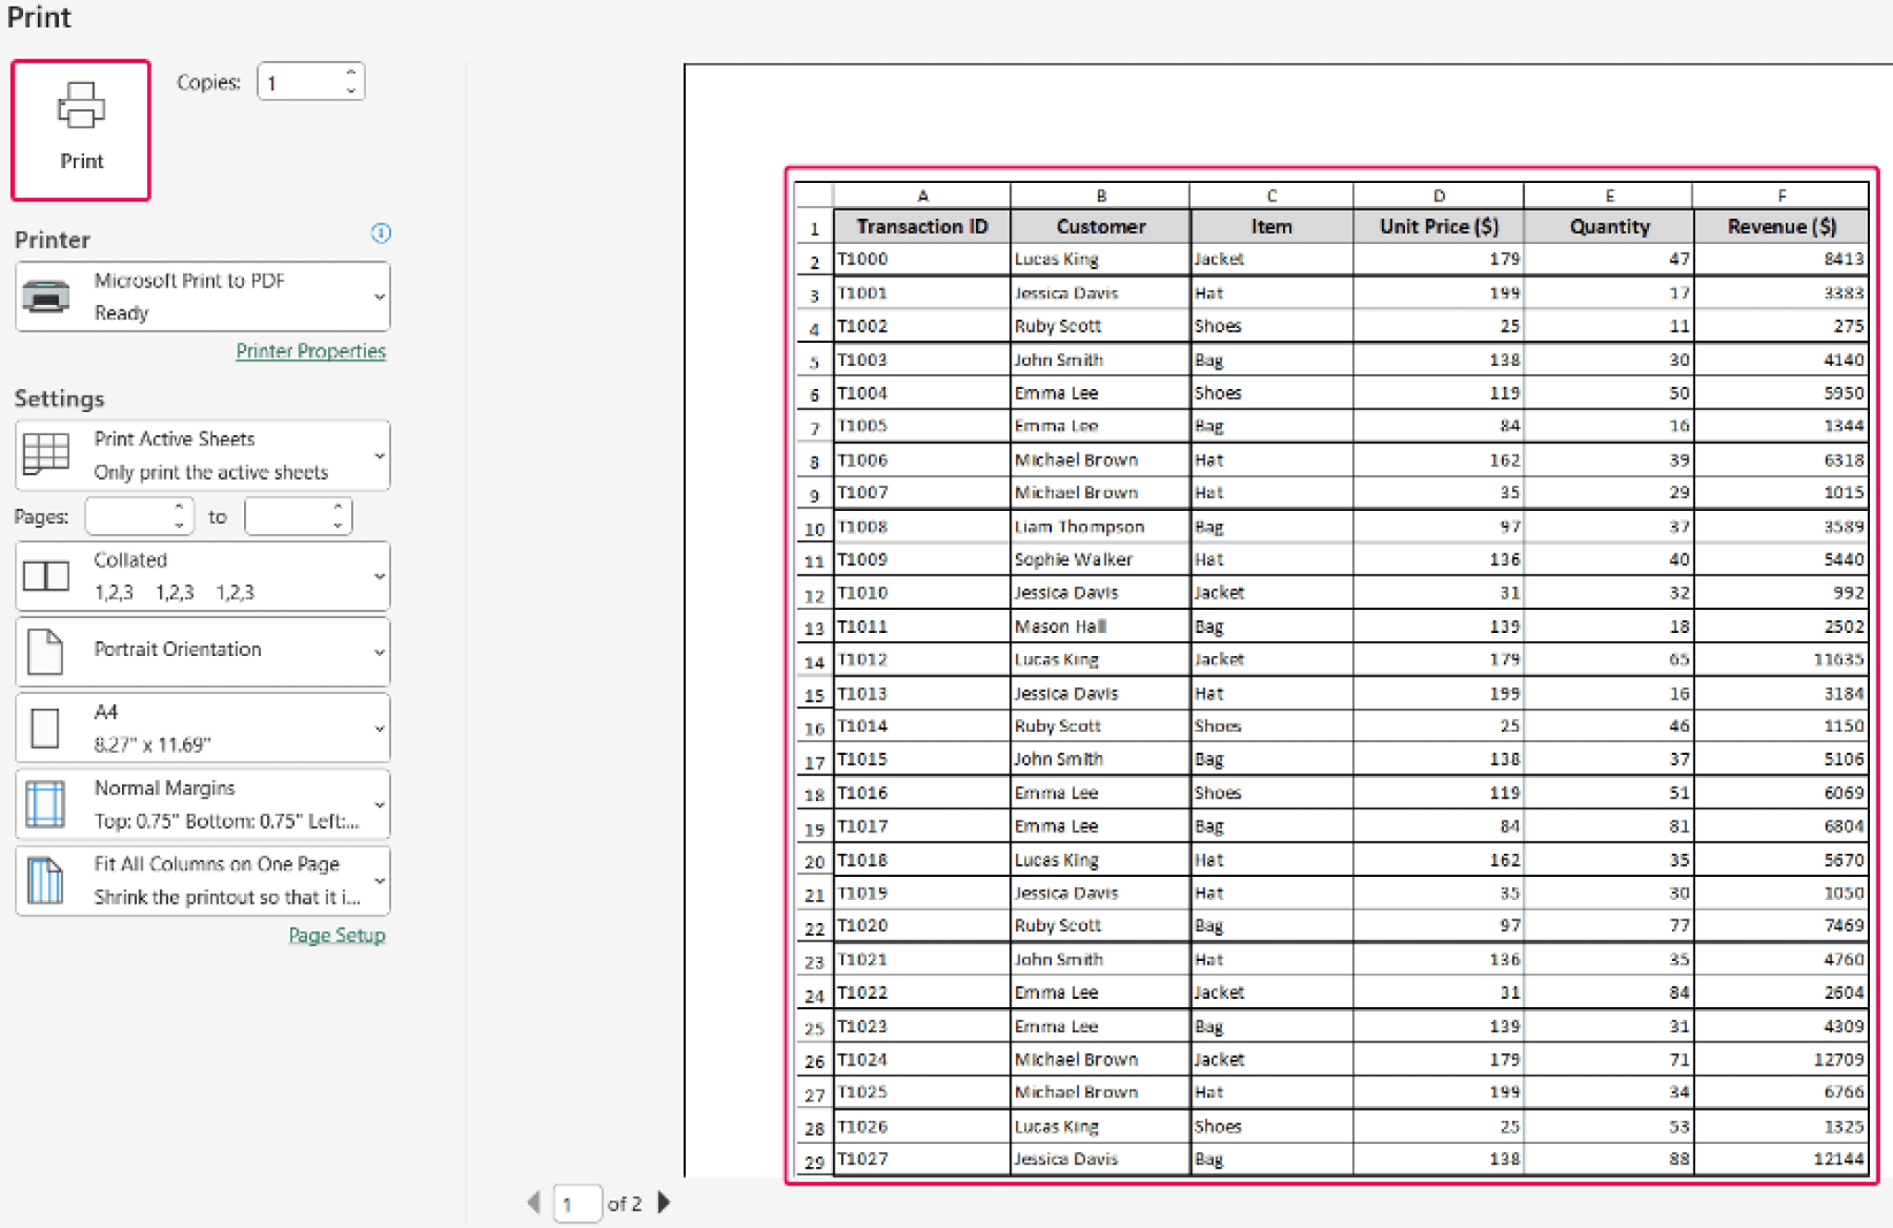This screenshot has height=1228, width=1893.
Task: Increase Copies using the up stepper arrow
Action: click(349, 72)
